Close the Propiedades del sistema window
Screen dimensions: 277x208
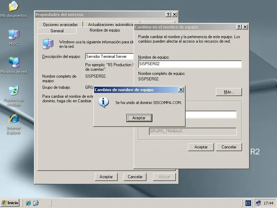tap(175, 15)
